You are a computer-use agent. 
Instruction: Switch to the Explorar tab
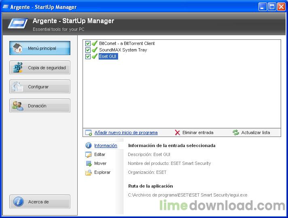click(102, 172)
